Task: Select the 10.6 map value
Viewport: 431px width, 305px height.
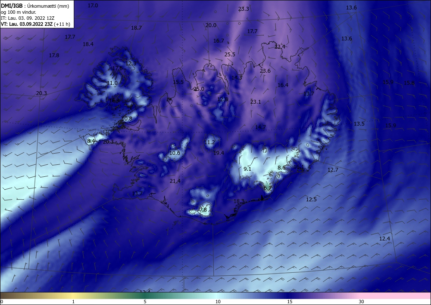Action: pos(175,153)
